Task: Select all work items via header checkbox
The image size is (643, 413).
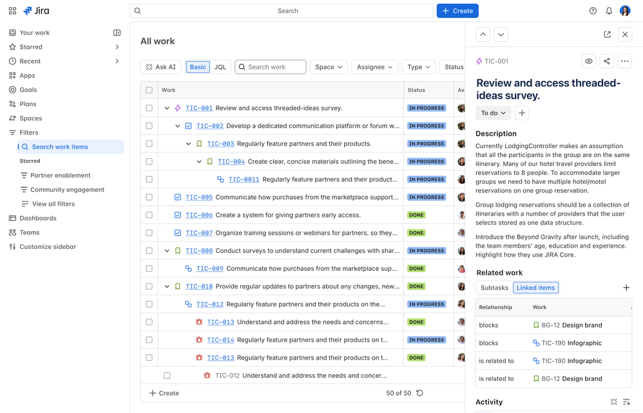Action: (x=149, y=90)
